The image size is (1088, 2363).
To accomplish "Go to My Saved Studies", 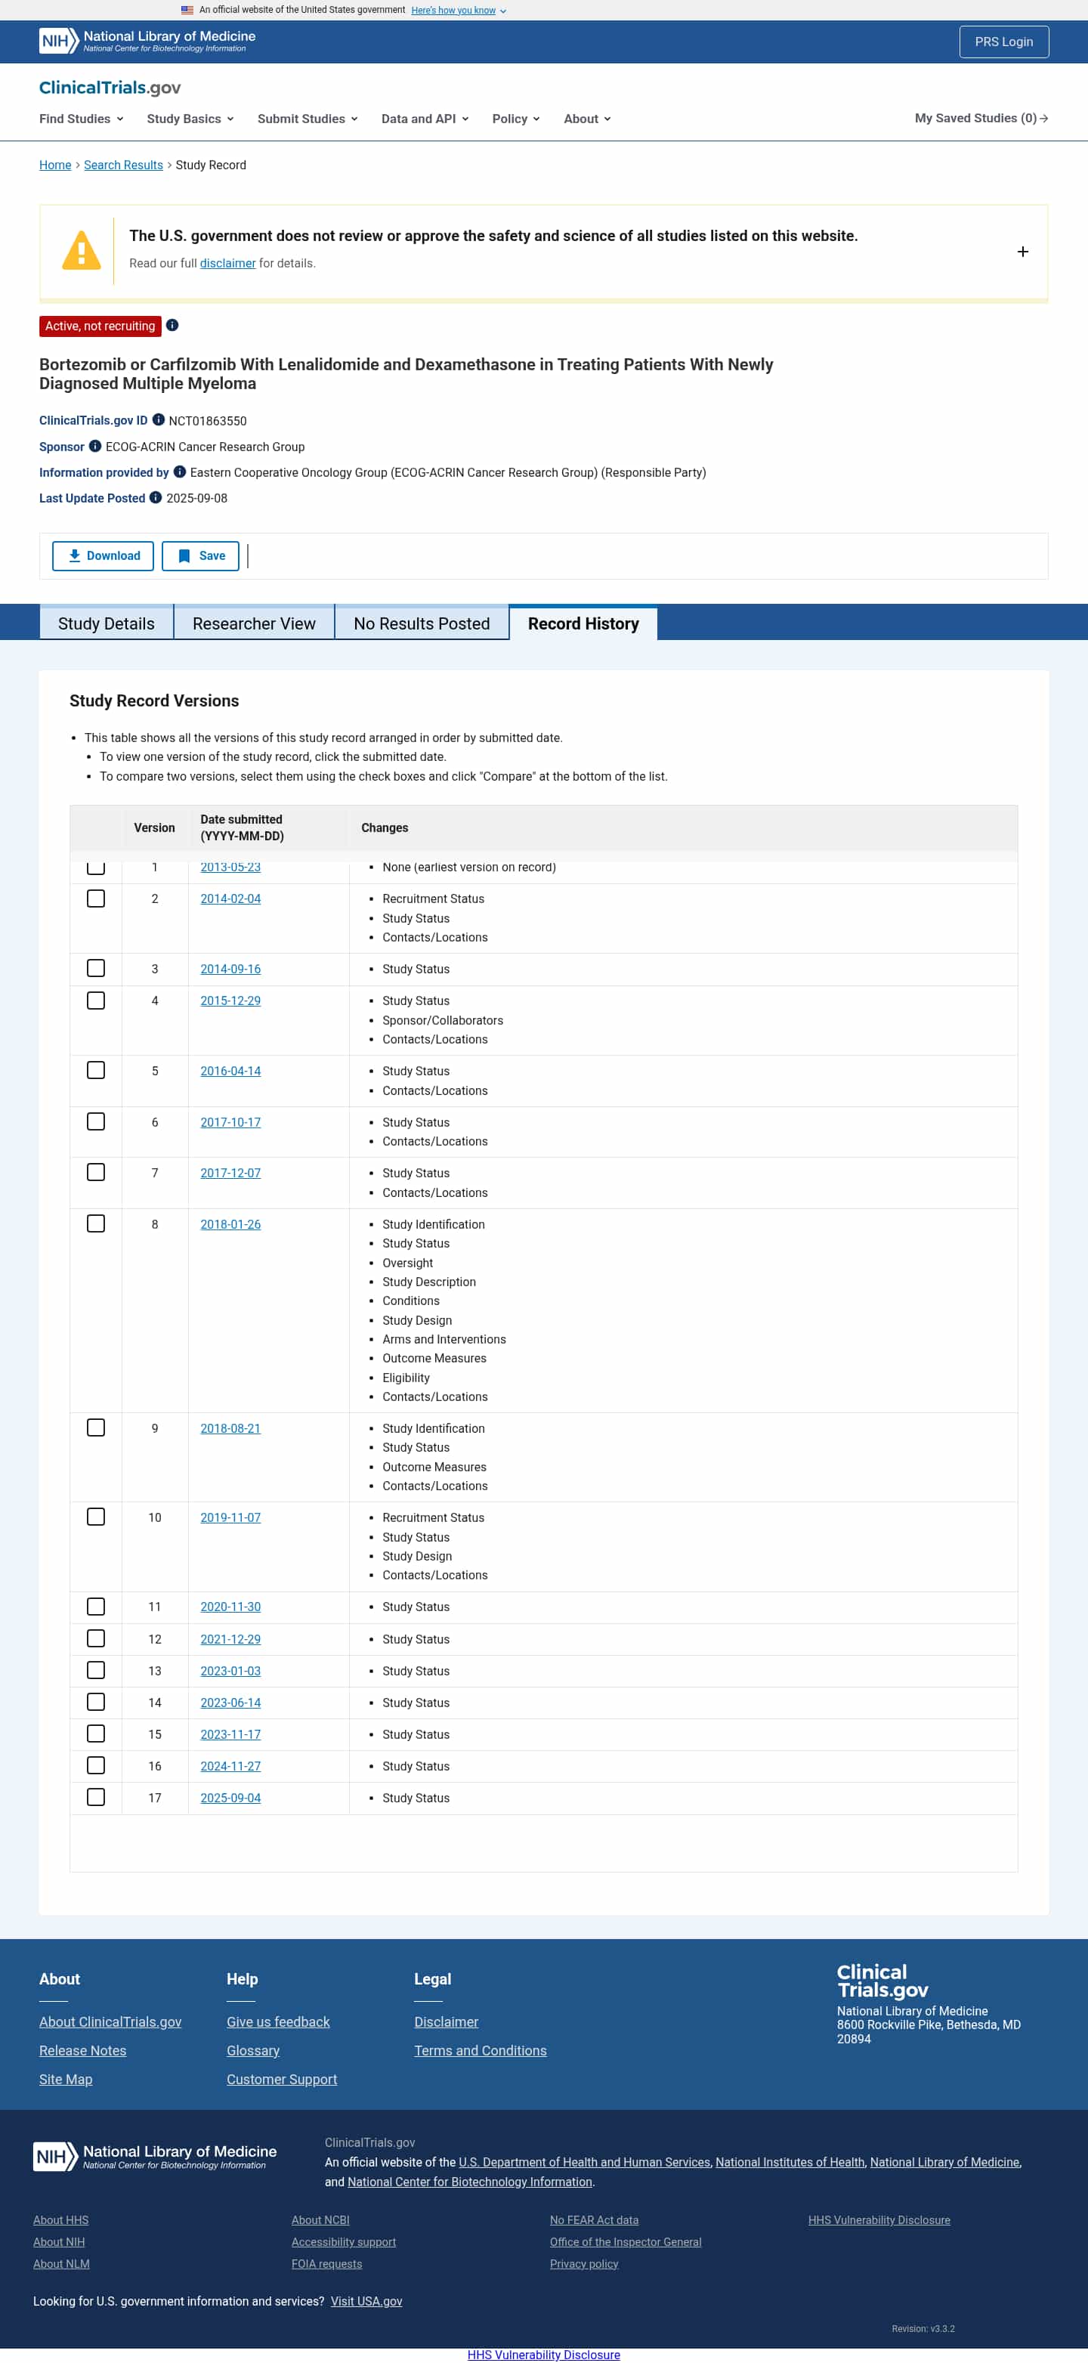I will pyautogui.click(x=981, y=119).
